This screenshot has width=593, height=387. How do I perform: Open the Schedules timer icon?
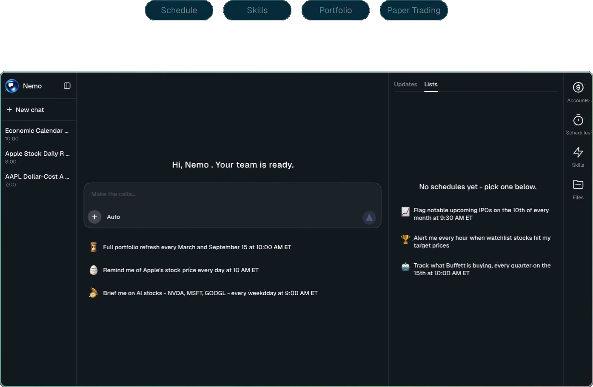578,120
